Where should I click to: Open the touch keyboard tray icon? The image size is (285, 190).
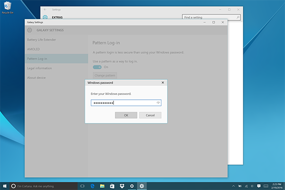click(266, 186)
